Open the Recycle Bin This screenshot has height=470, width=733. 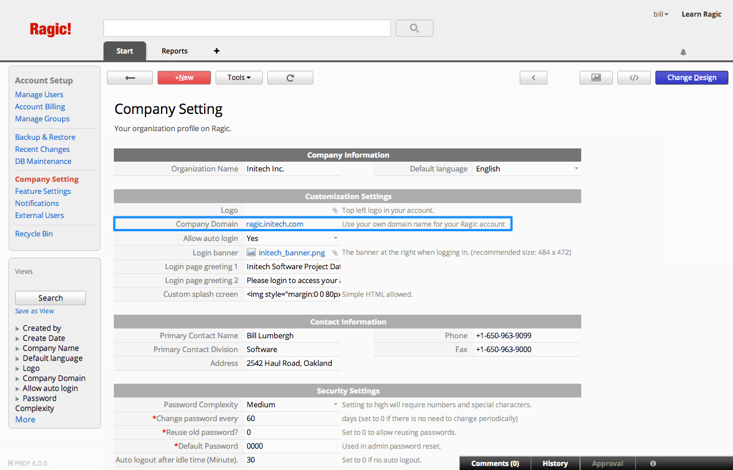coord(34,234)
